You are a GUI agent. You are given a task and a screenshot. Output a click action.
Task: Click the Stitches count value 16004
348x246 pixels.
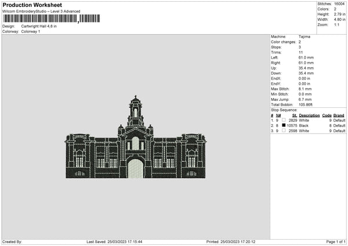(x=339, y=4)
